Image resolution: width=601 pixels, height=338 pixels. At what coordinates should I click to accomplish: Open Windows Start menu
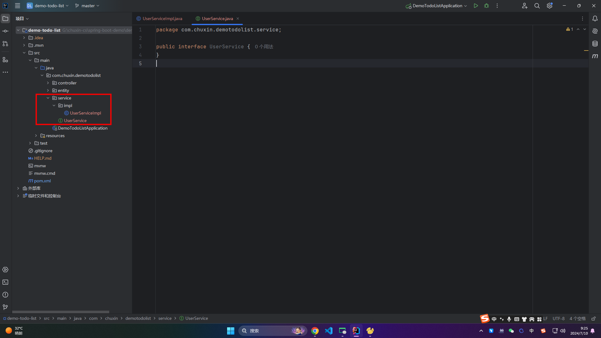pyautogui.click(x=231, y=331)
